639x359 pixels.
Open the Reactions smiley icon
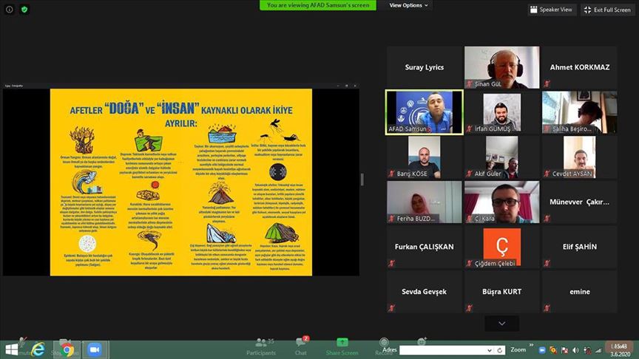[422, 342]
